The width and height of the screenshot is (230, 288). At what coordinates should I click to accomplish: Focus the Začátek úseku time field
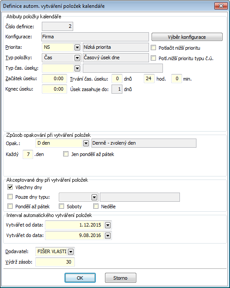54,78
